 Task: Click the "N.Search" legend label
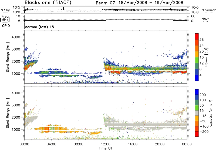(209, 10)
